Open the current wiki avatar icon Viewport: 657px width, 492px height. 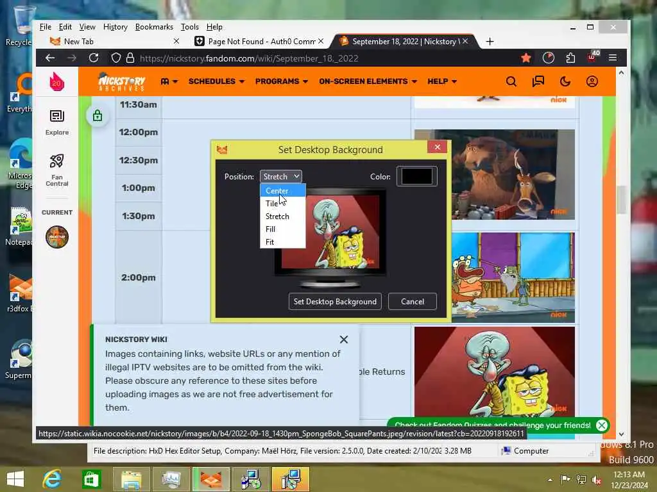point(57,237)
